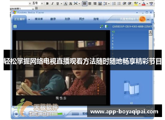Select playlist item 4

[113, 41]
